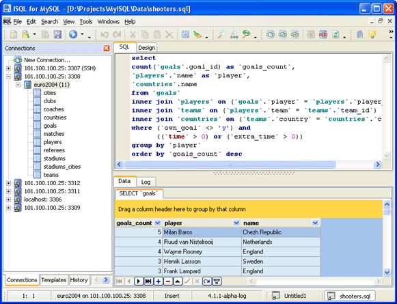Open the Help menu
397x304 pixels.
(130, 22)
